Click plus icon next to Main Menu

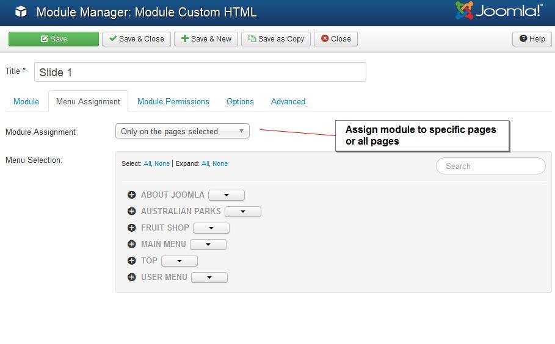(131, 245)
